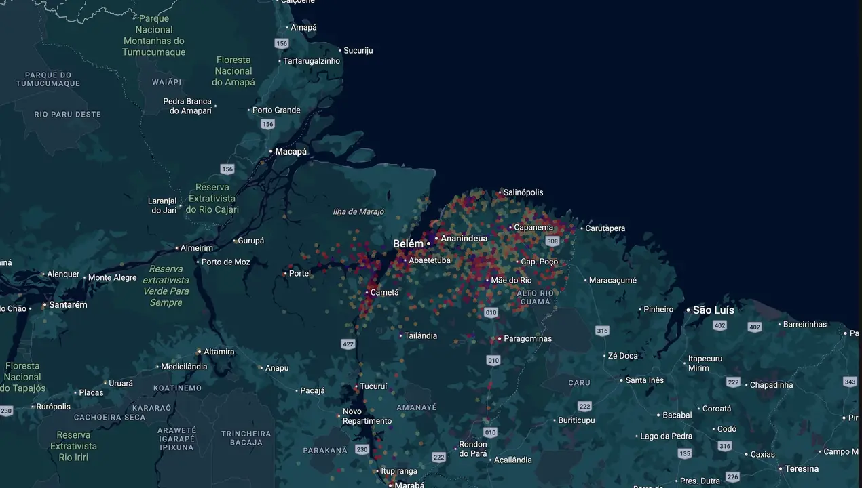Click the Maracaçumé label
The width and height of the screenshot is (862, 488).
coord(613,280)
